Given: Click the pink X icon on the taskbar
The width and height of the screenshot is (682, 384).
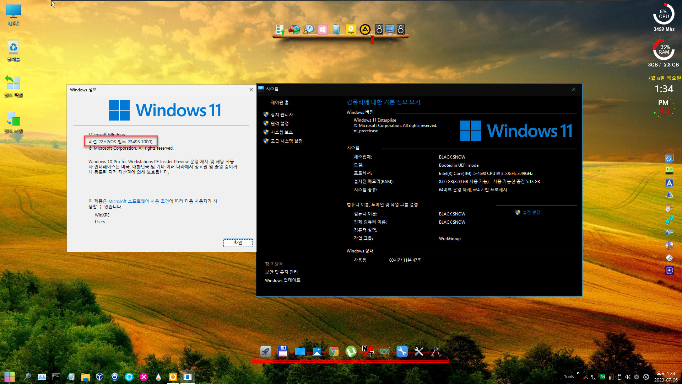Looking at the screenshot, I should (144, 377).
